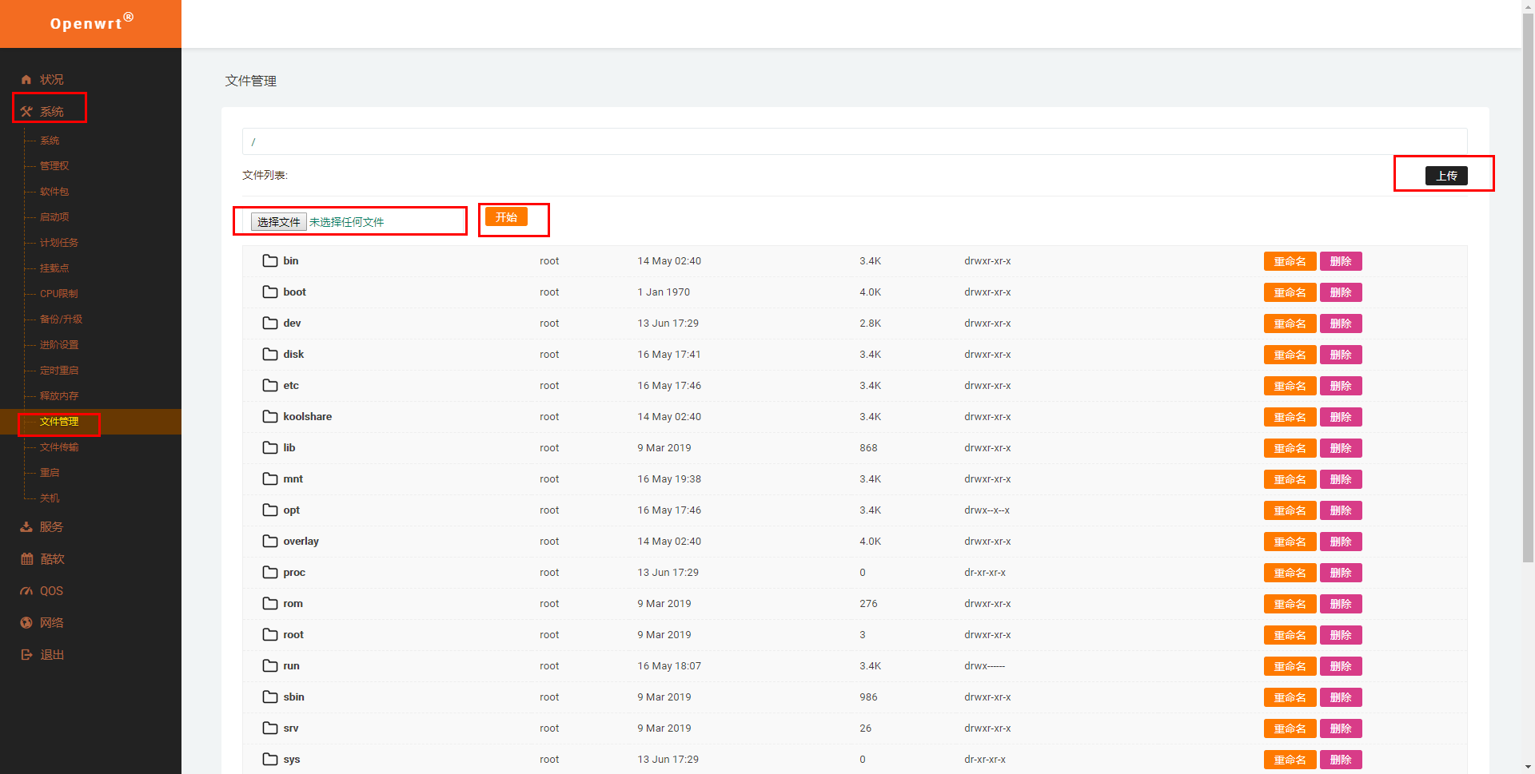Click the 退出 logout icon
The width and height of the screenshot is (1535, 774).
[x=26, y=655]
